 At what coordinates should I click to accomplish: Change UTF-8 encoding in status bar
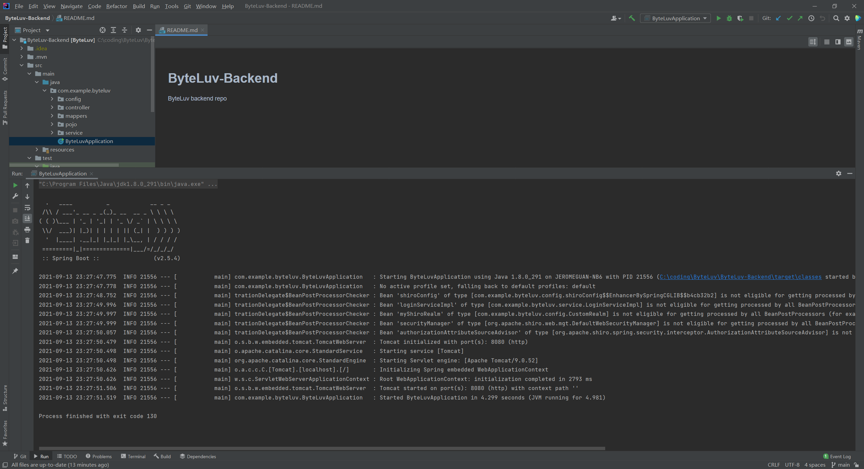[x=792, y=465]
